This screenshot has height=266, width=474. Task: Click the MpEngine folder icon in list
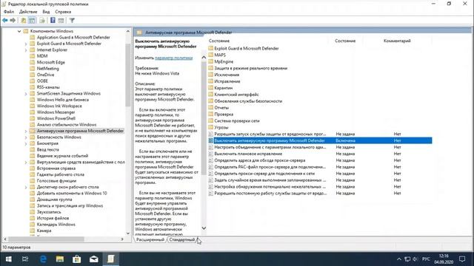coord(210,61)
